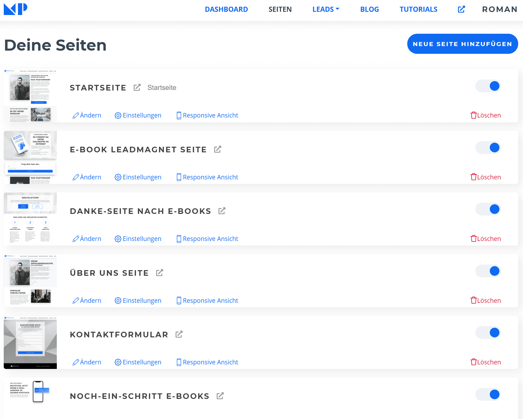The width and height of the screenshot is (523, 419).
Task: Open E-Book Leadmagnet Seite in new tab
Action: (x=218, y=149)
